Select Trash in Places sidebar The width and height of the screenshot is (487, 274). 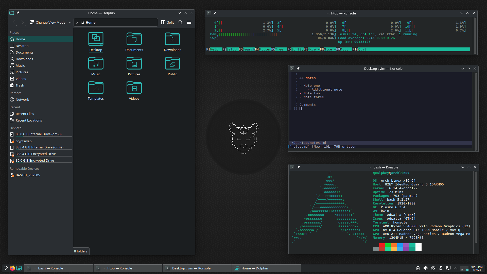click(x=20, y=85)
